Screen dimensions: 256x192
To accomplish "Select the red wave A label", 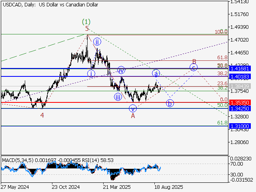I will click(x=133, y=116).
